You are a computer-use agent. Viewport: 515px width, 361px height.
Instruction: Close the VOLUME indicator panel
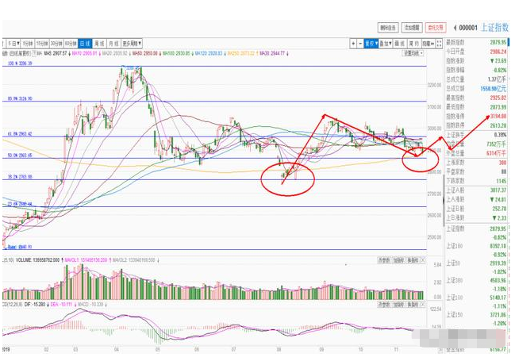423,260
